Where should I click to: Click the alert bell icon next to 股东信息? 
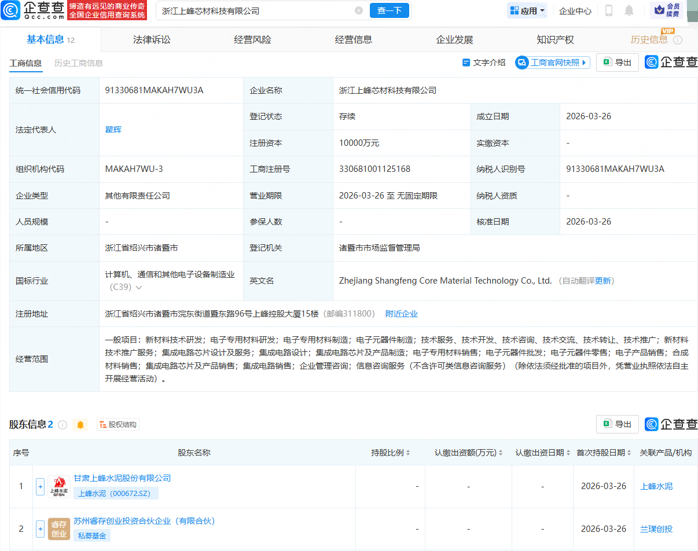(x=80, y=424)
